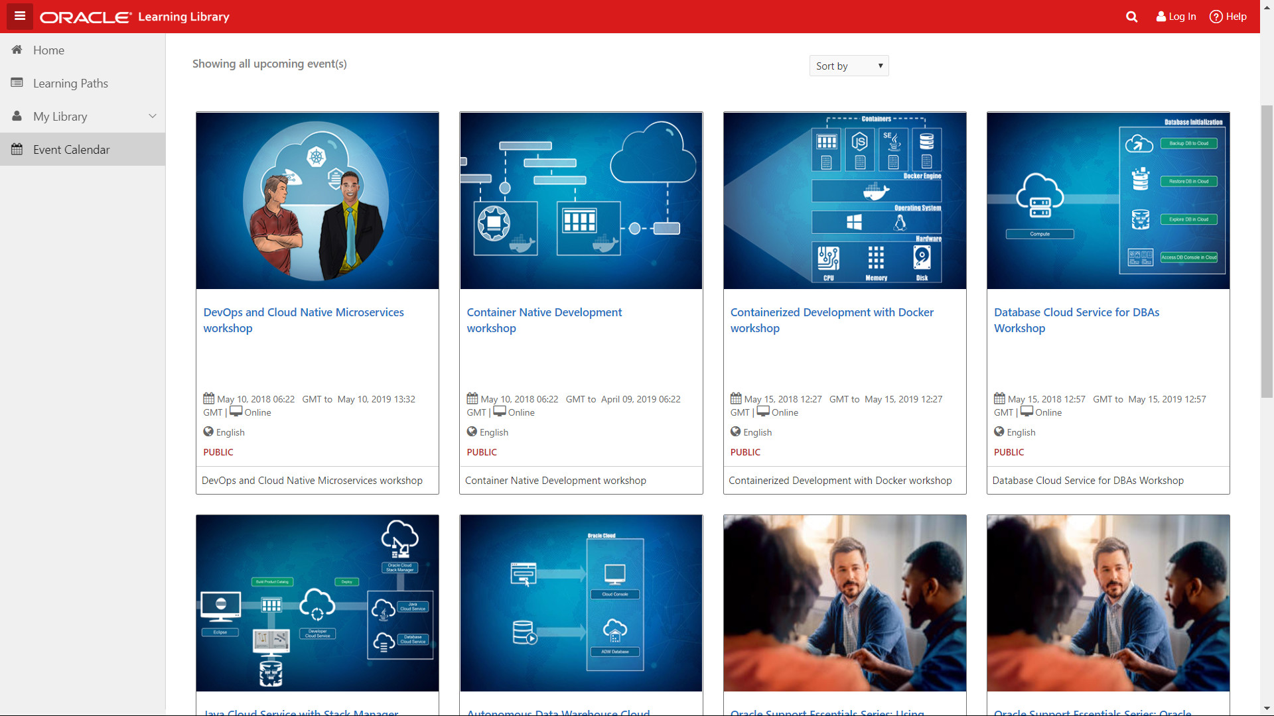This screenshot has height=716, width=1274.
Task: Click the Oracle Learning Library logo
Action: tap(135, 17)
